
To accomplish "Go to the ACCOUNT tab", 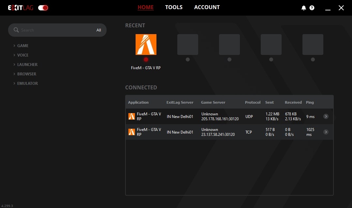I will (x=207, y=7).
